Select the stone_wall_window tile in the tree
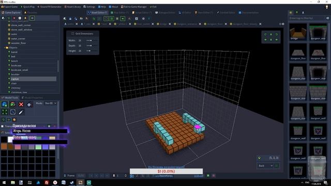Screen dimensions: 331x186 [x=22, y=30]
